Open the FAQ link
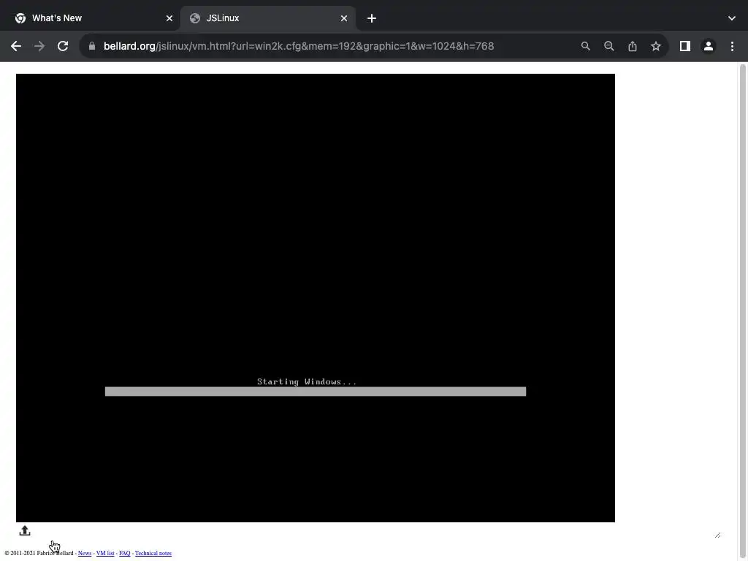 pos(124,554)
